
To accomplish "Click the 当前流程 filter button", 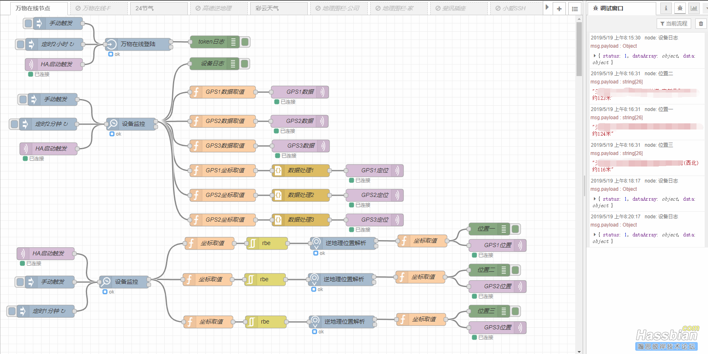I will 673,24.
